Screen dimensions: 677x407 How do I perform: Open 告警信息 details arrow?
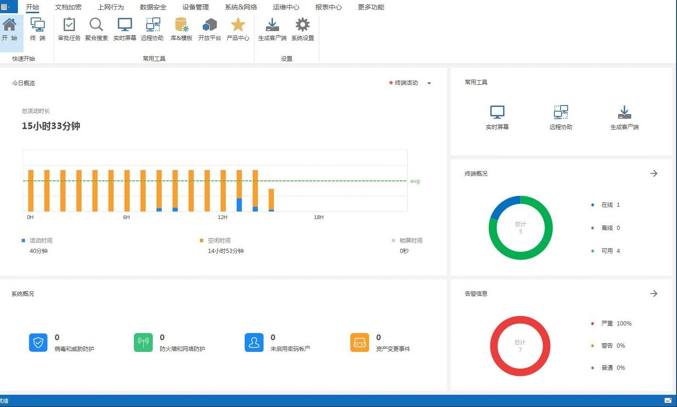point(654,293)
